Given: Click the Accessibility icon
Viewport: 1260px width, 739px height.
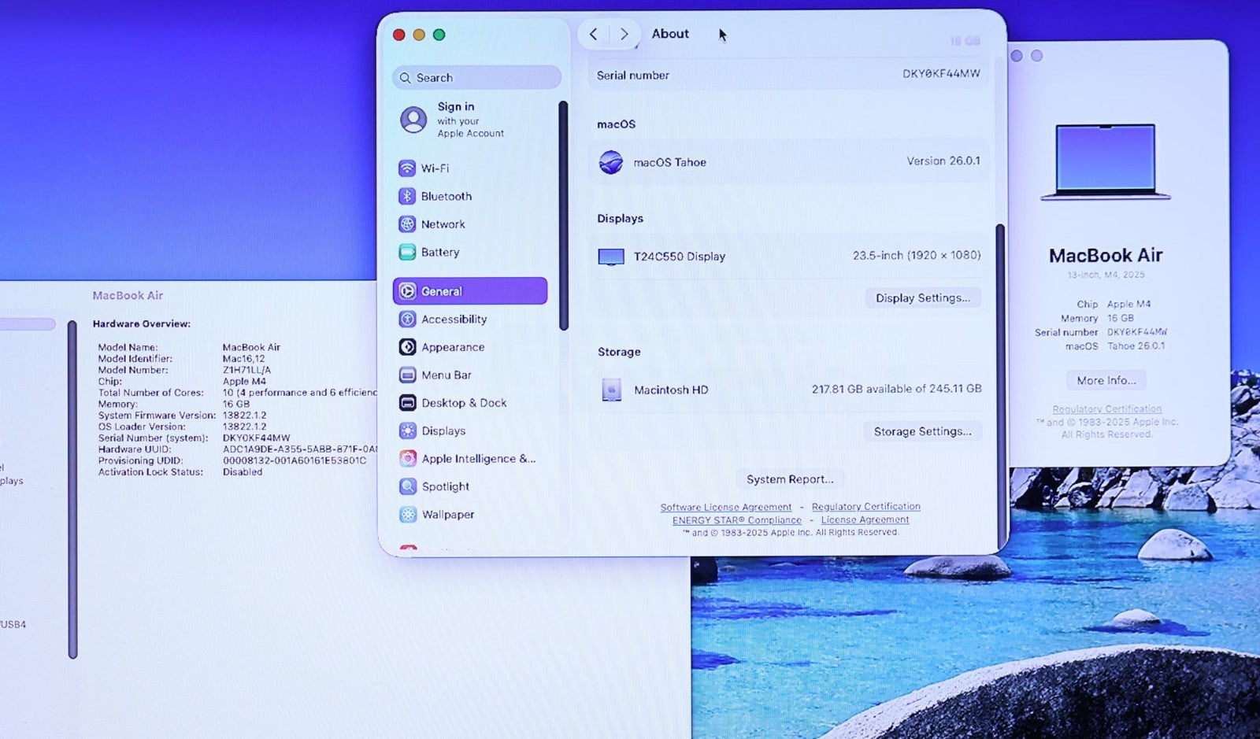Looking at the screenshot, I should (x=407, y=320).
